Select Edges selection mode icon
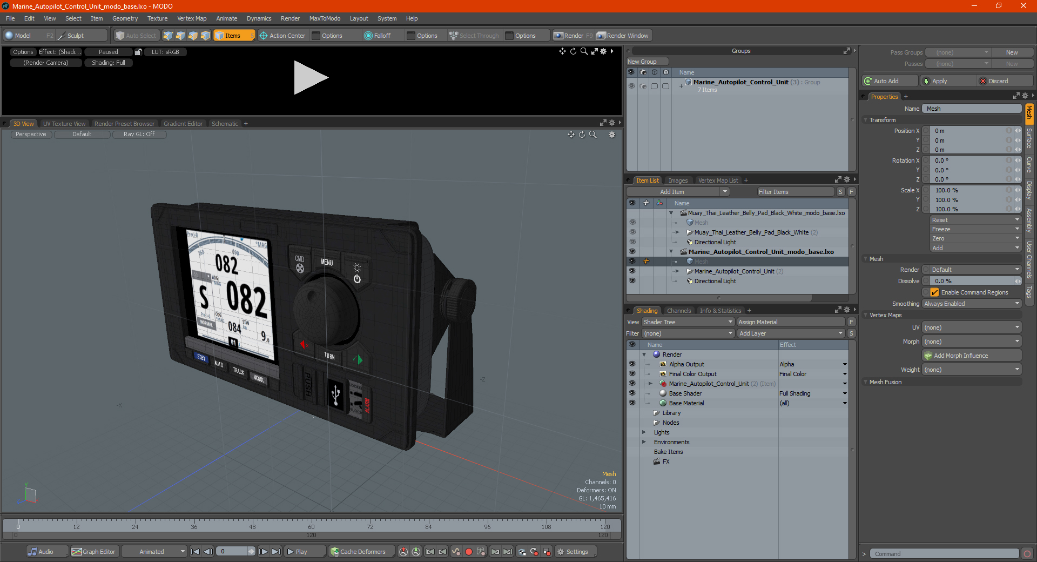This screenshot has height=562, width=1037. click(x=180, y=36)
